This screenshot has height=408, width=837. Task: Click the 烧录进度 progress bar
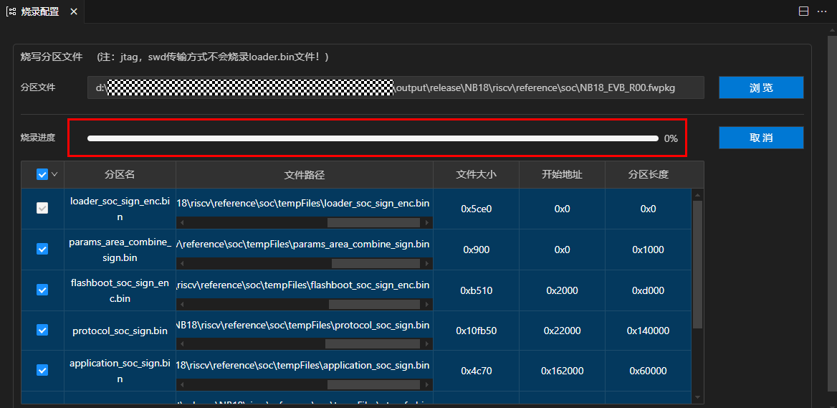(x=372, y=138)
